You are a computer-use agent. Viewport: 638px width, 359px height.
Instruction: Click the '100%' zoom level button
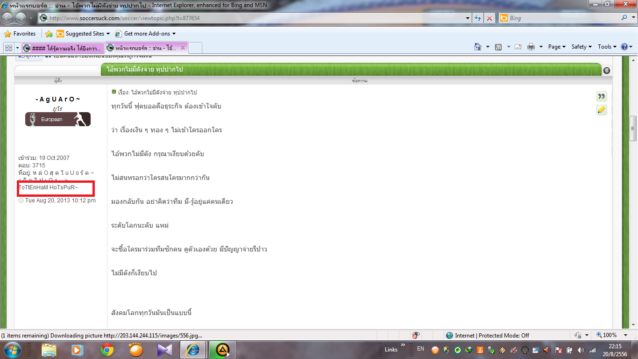pos(606,335)
